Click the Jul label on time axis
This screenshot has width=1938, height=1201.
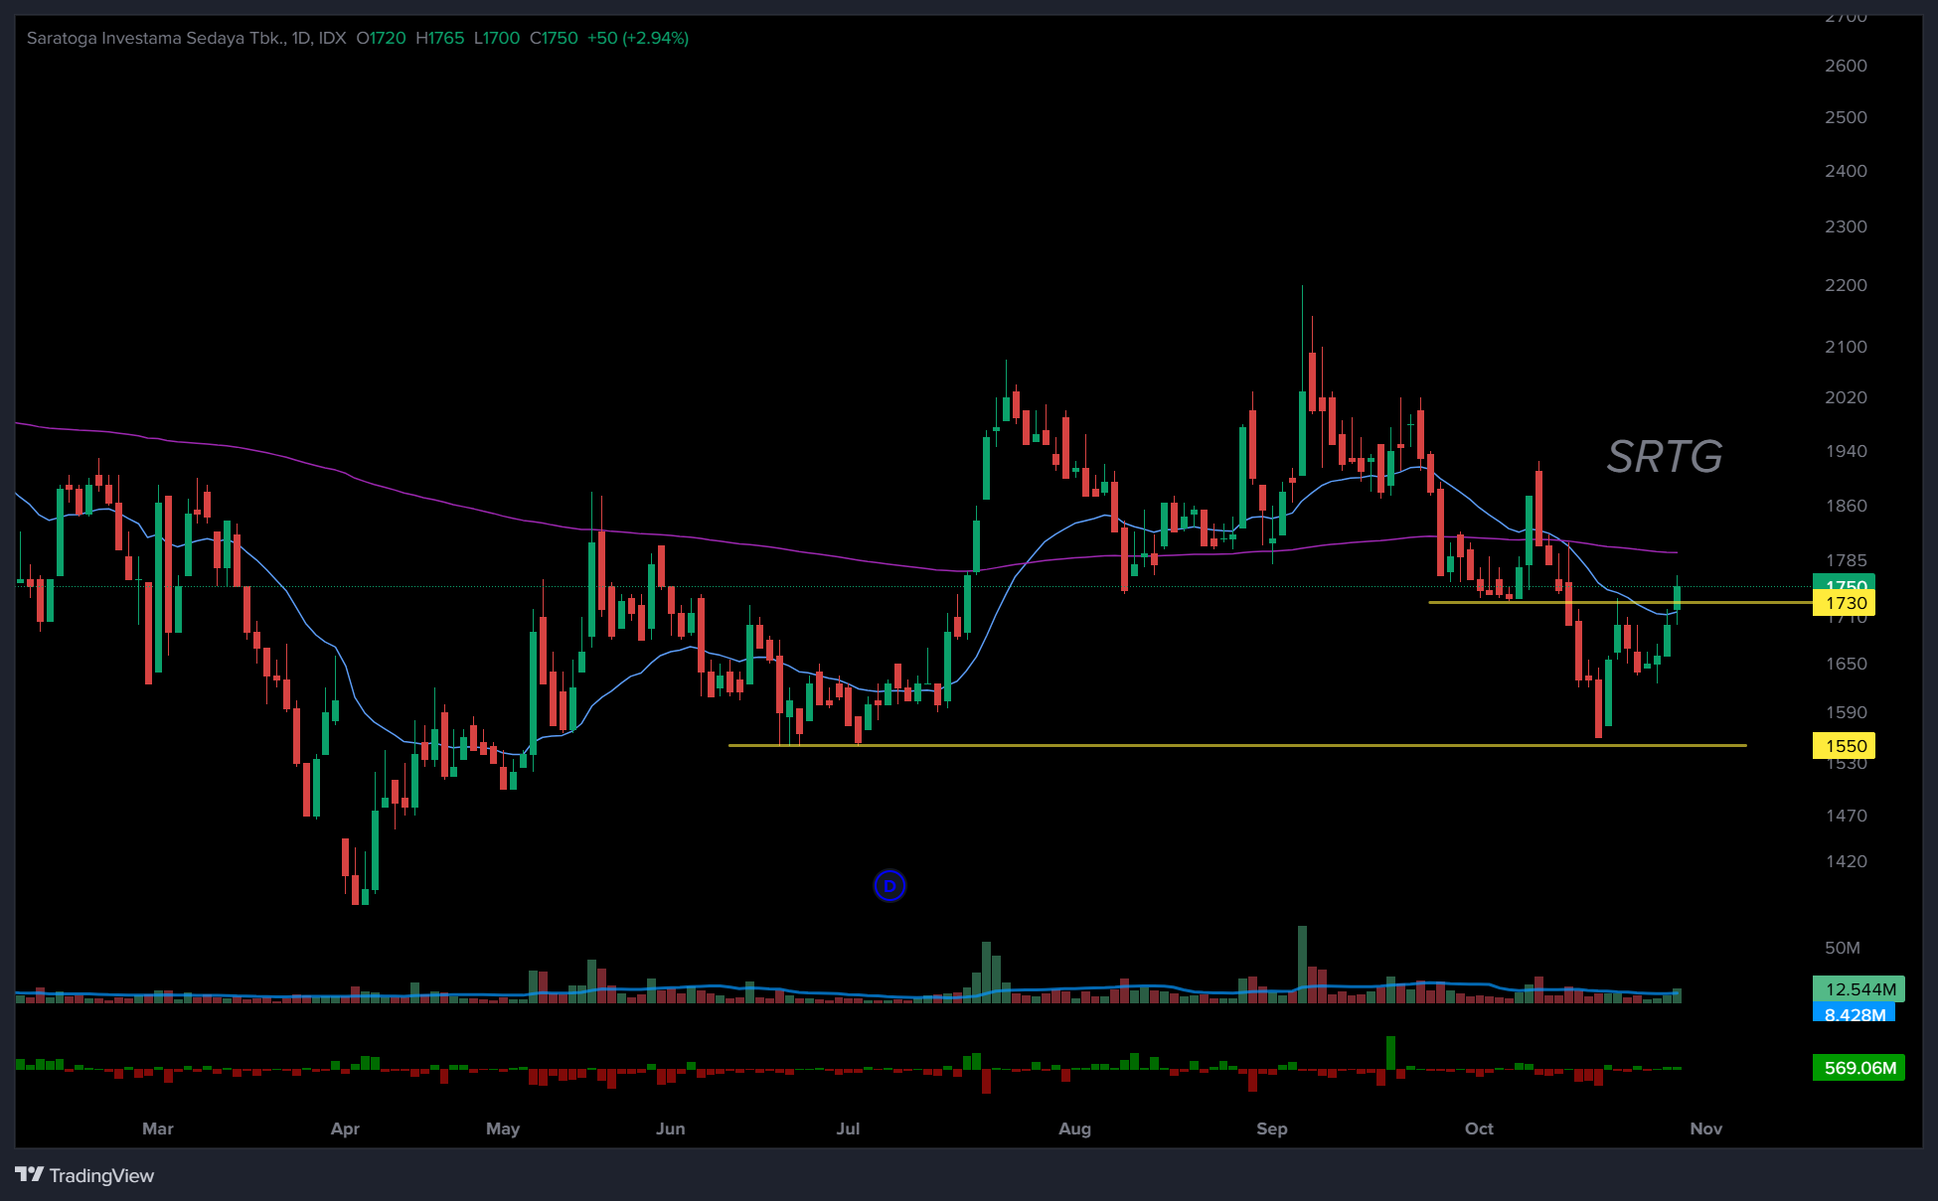(848, 1128)
